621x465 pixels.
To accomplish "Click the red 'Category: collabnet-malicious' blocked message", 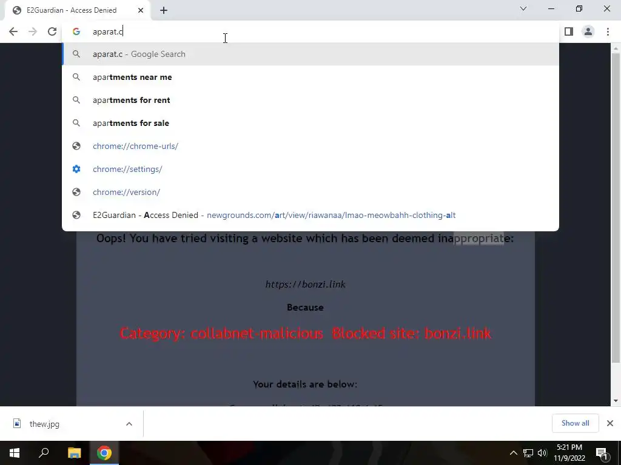I will point(306,334).
